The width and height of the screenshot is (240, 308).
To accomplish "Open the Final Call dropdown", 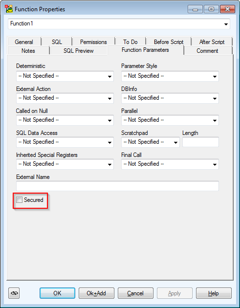I will pos(170,164).
